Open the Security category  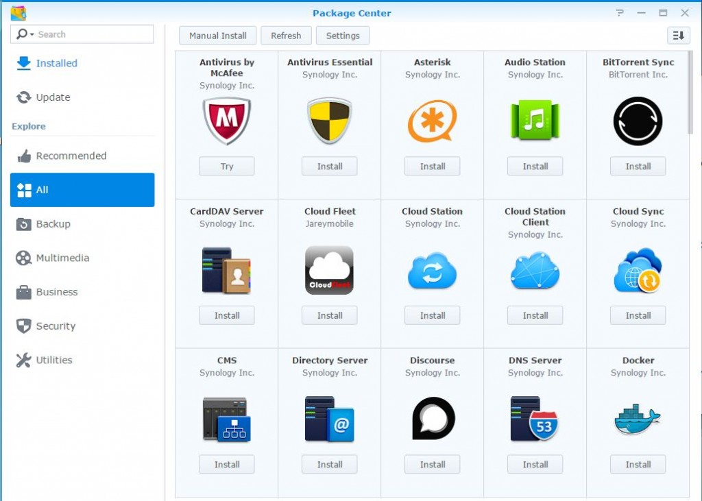(x=82, y=326)
